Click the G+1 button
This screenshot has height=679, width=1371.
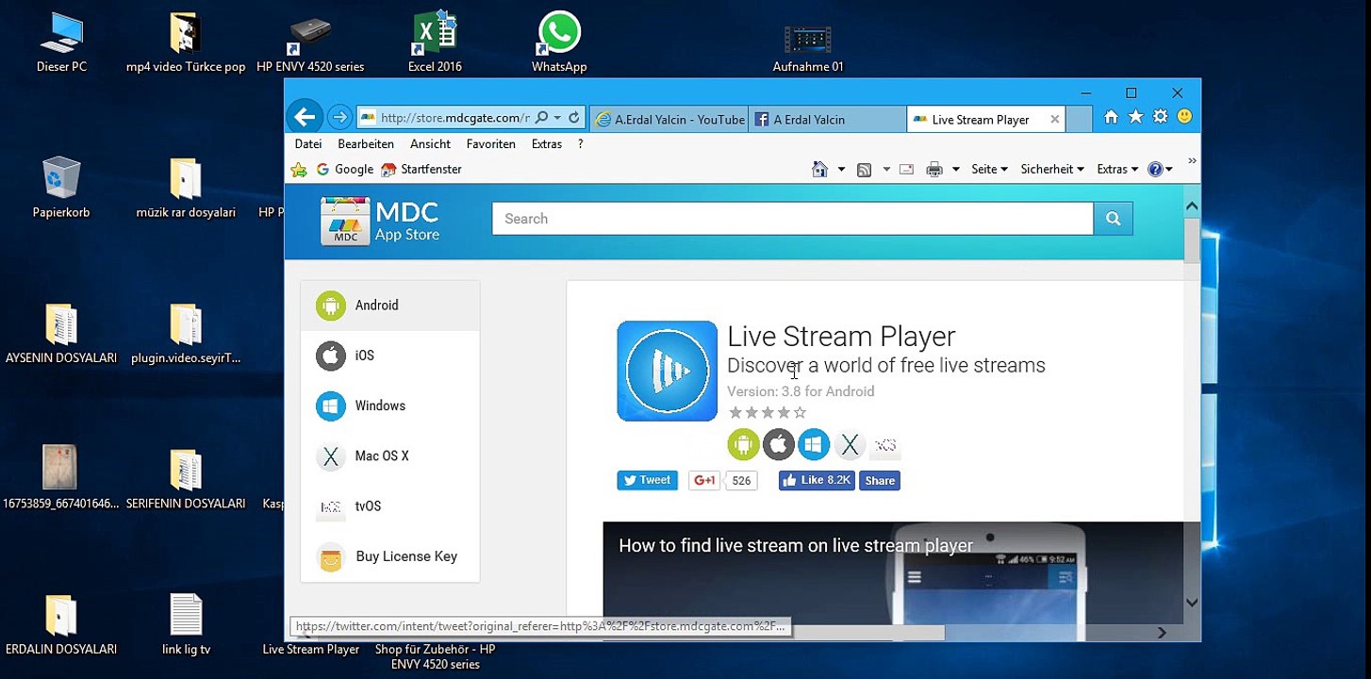pos(704,481)
